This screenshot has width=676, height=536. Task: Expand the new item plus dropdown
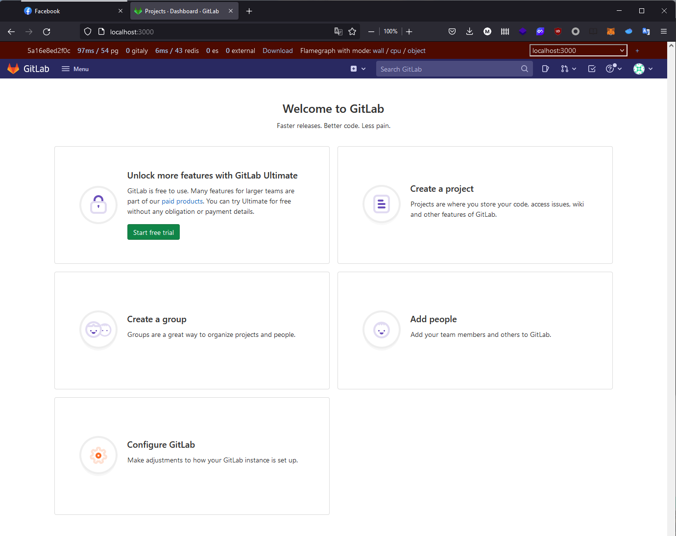point(358,69)
